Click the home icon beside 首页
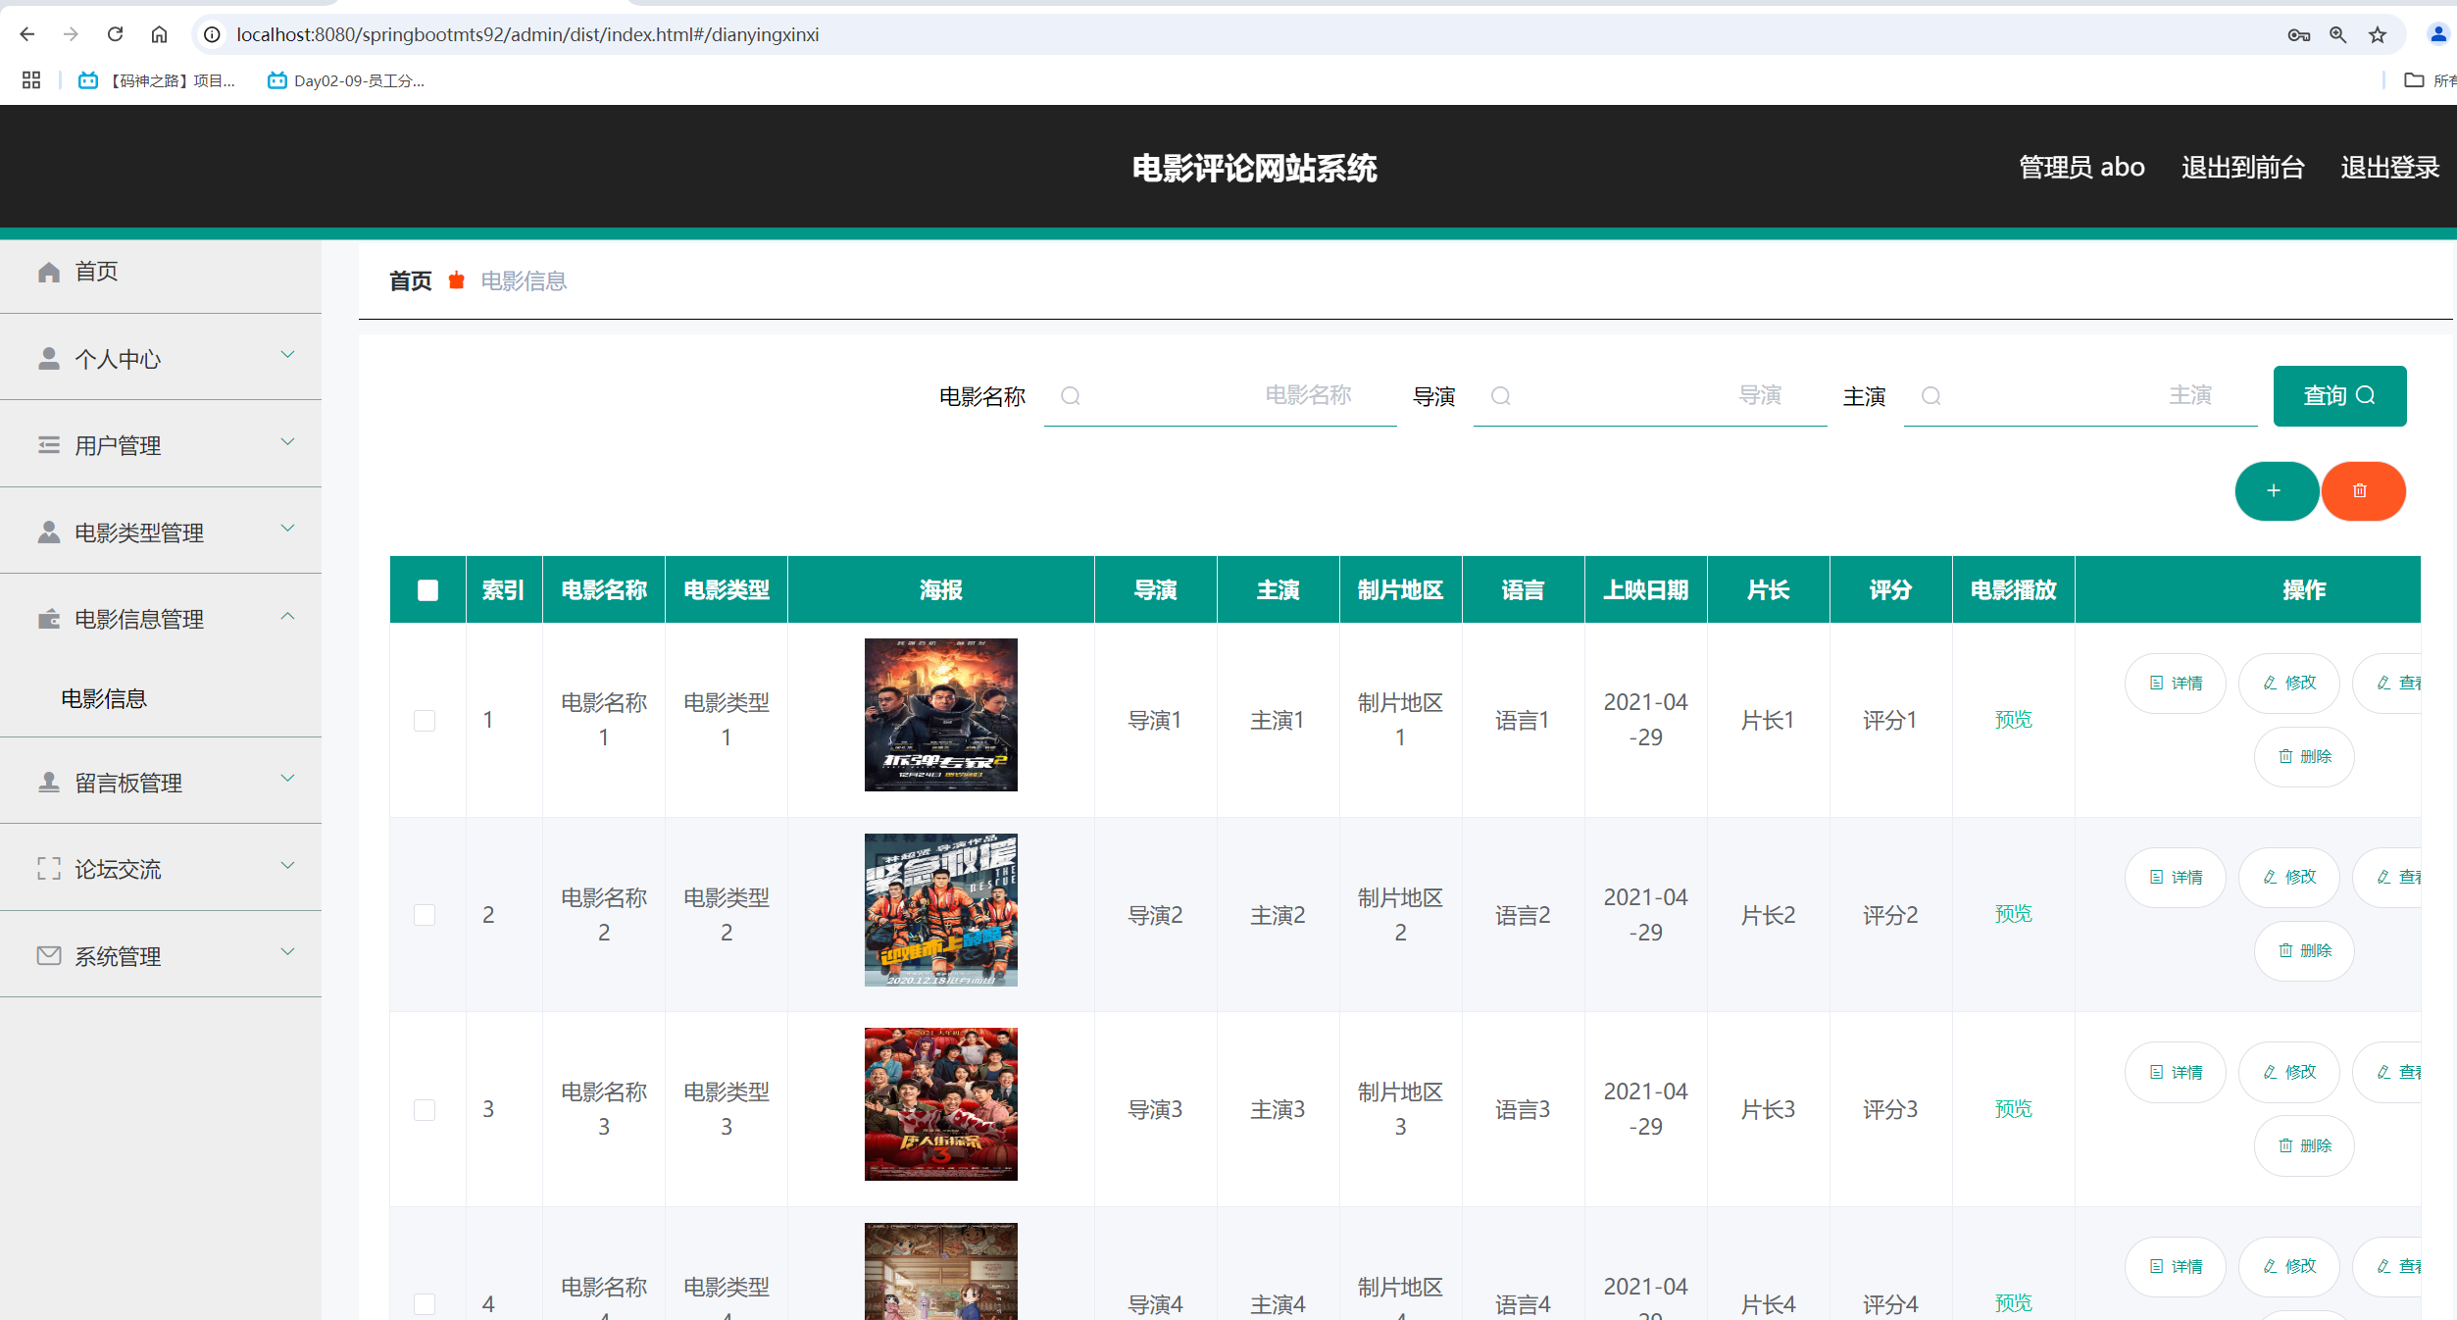The image size is (2457, 1320). pyautogui.click(x=48, y=272)
